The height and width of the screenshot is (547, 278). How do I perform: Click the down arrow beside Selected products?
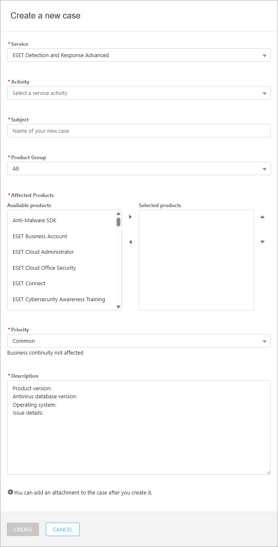pos(262,242)
